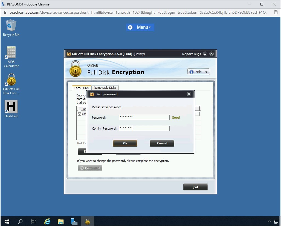Open the Recycle Bin icon
This screenshot has height=226, width=281.
(11, 28)
